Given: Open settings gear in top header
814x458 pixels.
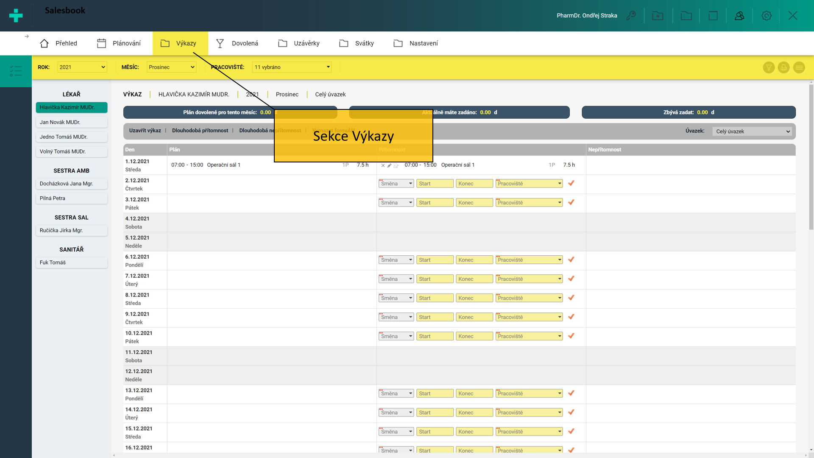Looking at the screenshot, I should click(x=766, y=16).
